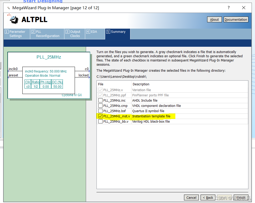Click 'Variation file' description text
The image size is (255, 203).
click(141, 90)
